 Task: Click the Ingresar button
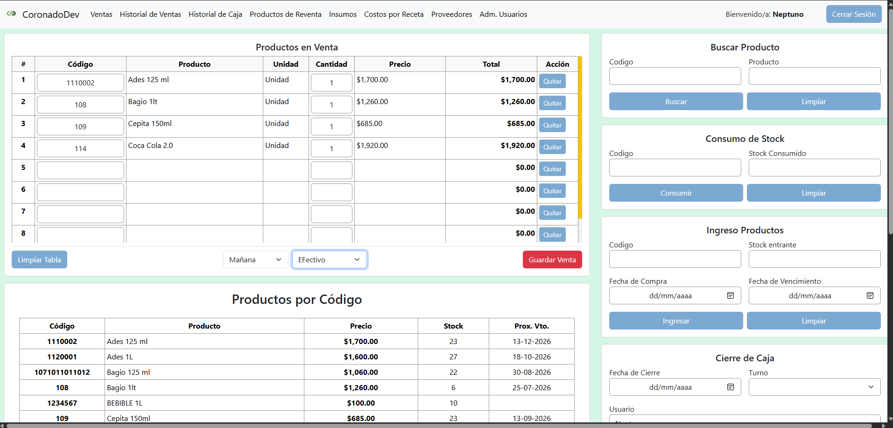click(x=676, y=321)
